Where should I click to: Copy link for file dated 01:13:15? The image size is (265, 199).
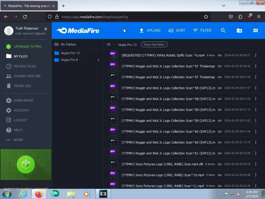(219, 143)
